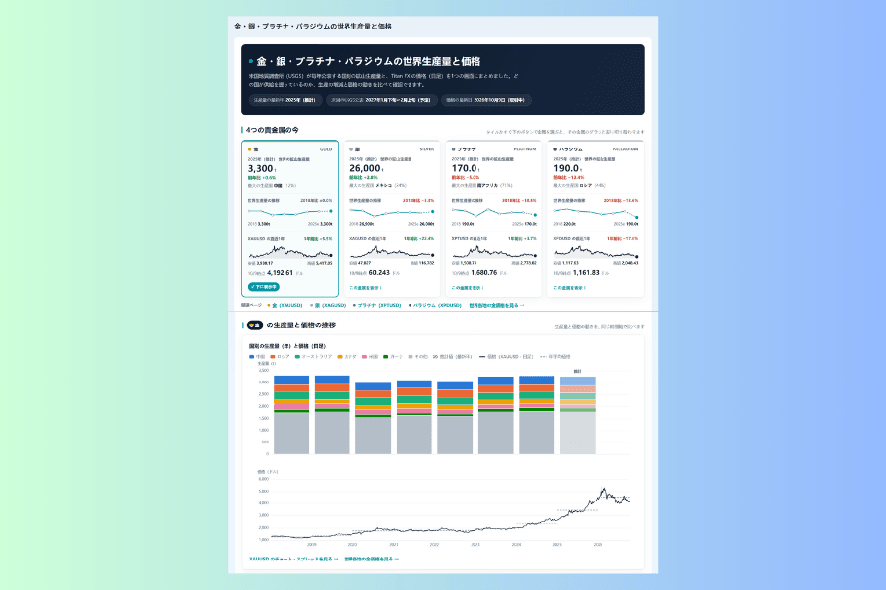Viewport: 886px width, 590px height.
Task: Open the 銀 (XAGUSD) related page link
Action: pos(328,306)
